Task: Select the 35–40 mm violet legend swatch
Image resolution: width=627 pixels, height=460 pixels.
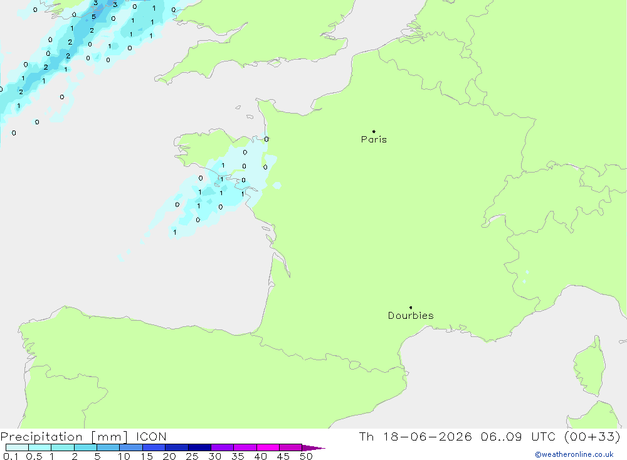Action: (x=245, y=447)
